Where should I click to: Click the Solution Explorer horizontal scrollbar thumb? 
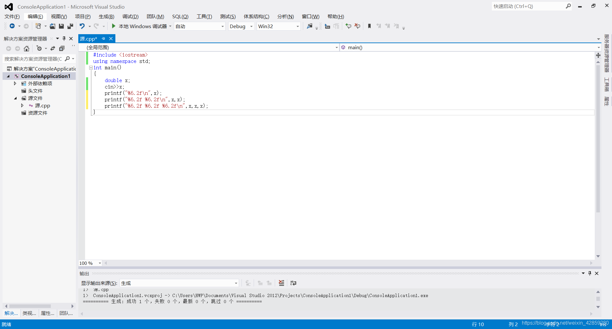30,306
